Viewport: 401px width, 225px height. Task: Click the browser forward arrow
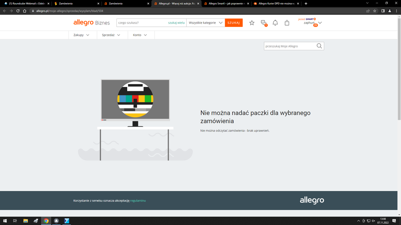click(x=11, y=11)
